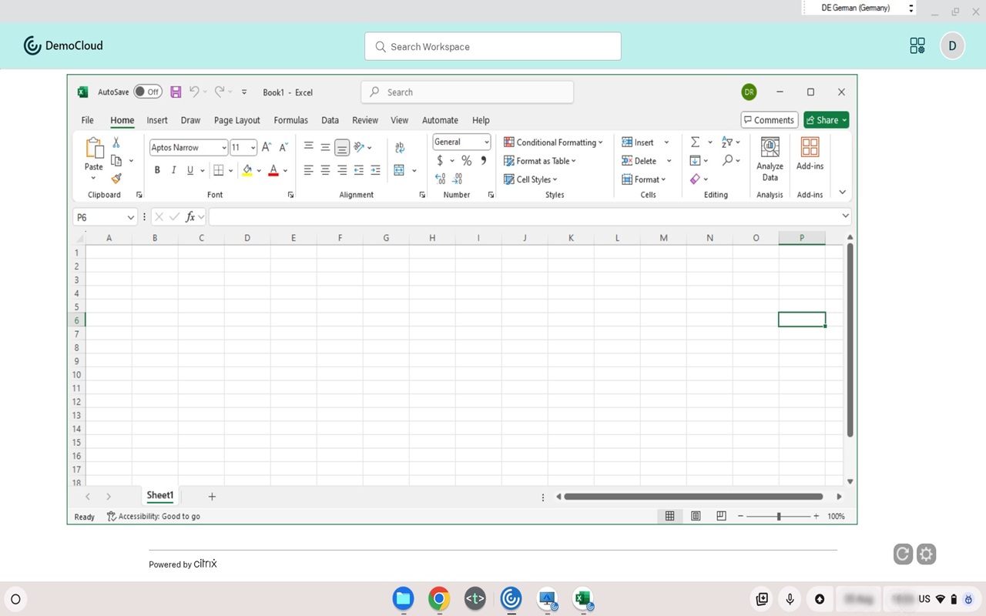986x616 pixels.
Task: Click the AutoSum sigma icon
Action: pos(695,142)
